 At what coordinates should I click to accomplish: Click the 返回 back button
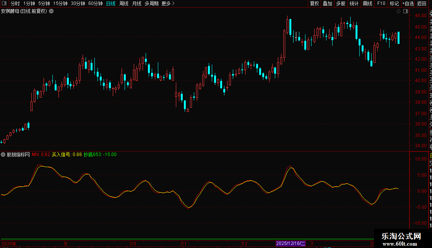click(x=422, y=4)
